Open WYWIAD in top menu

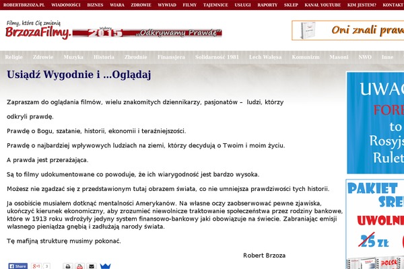pos(167,5)
